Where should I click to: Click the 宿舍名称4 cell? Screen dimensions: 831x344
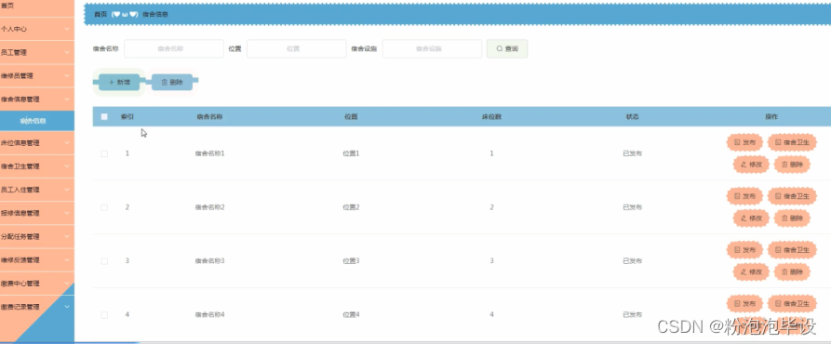pyautogui.click(x=210, y=315)
